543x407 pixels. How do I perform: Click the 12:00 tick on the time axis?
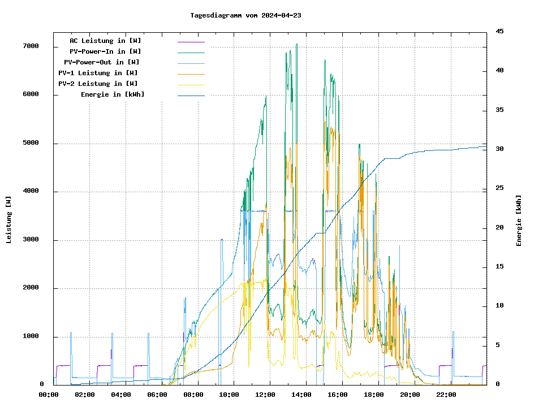tap(265, 395)
